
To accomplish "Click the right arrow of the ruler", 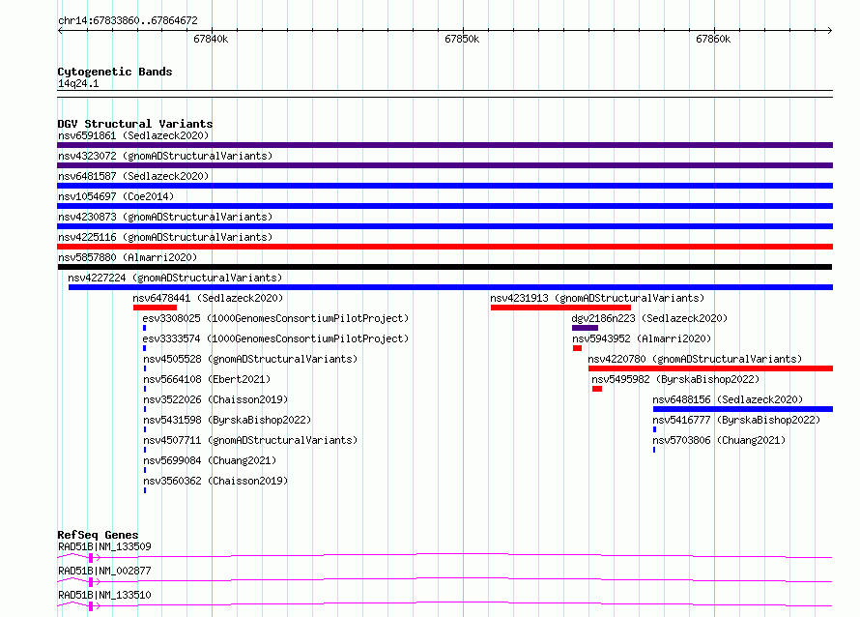I will [x=830, y=30].
